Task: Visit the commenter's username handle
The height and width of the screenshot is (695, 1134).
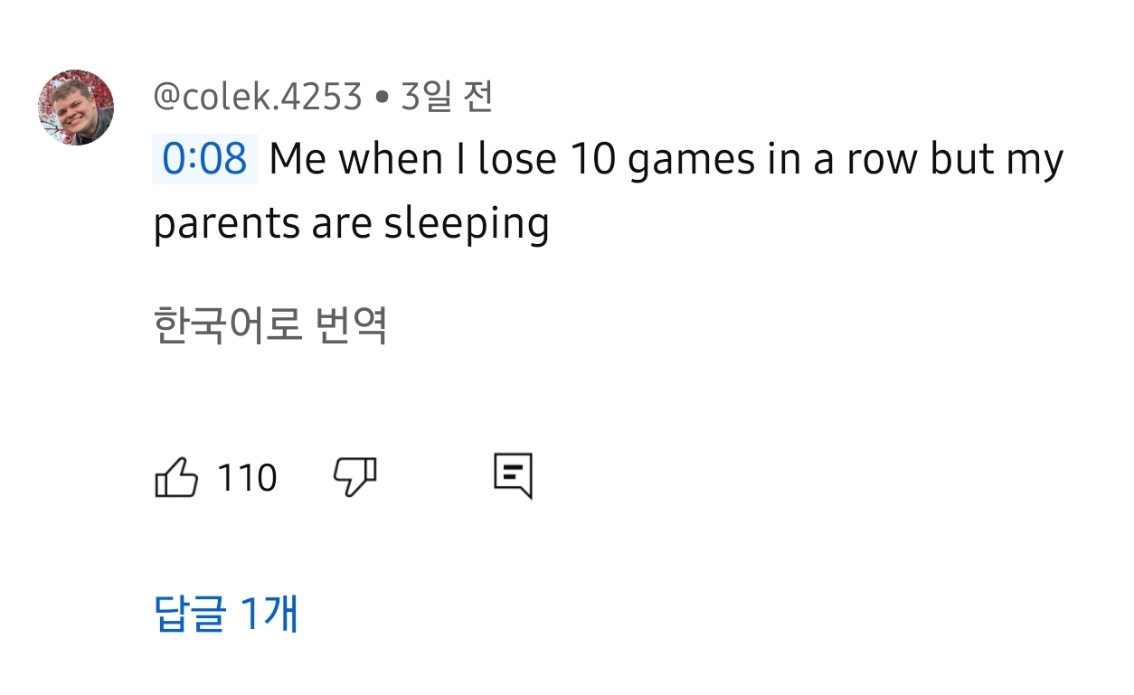Action: (258, 97)
